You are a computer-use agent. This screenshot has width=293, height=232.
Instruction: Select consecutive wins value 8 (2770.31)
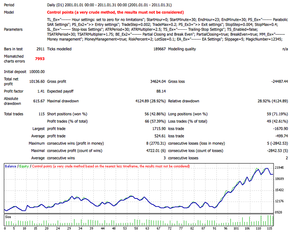click(156, 143)
